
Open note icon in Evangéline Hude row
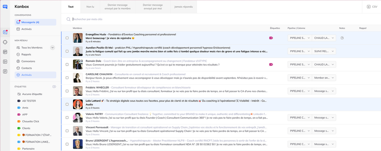tap(342, 38)
